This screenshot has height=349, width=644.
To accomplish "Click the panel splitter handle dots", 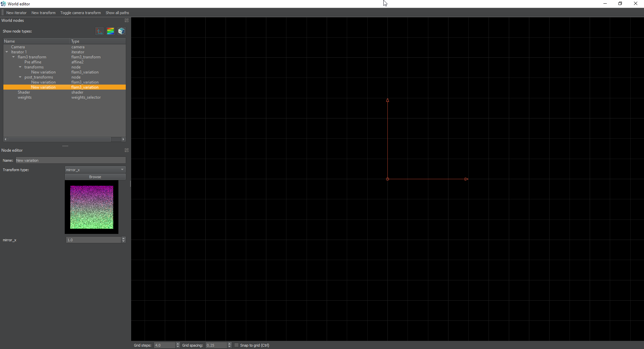I will 65,146.
